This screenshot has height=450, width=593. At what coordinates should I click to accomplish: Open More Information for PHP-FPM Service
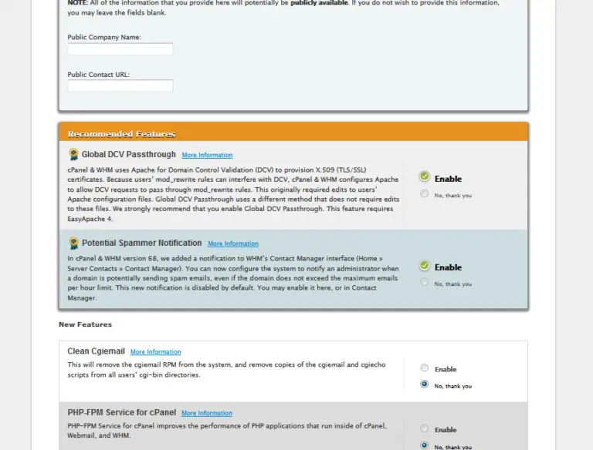[x=206, y=413]
